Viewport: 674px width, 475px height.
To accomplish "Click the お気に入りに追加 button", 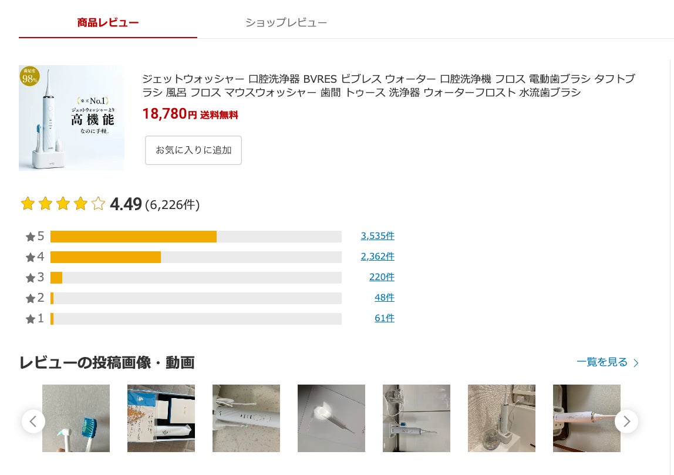I will pyautogui.click(x=193, y=150).
